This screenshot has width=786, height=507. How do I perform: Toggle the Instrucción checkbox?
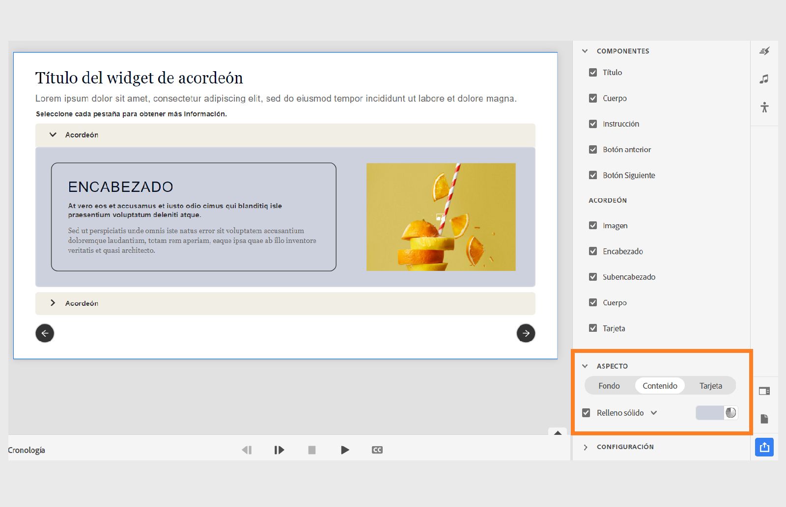tap(593, 124)
